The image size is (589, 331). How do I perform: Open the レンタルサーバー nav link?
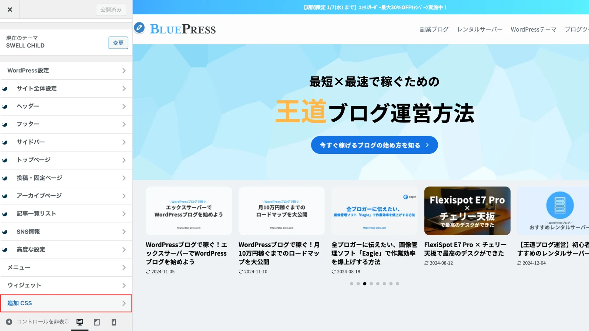(x=480, y=29)
